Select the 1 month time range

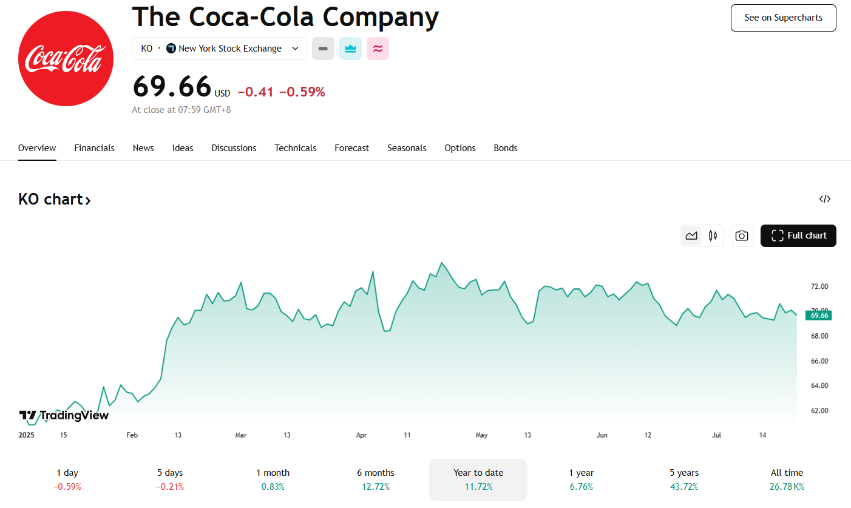coord(273,479)
